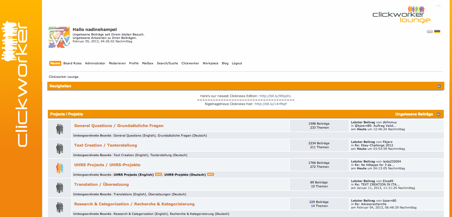The width and height of the screenshot is (452, 217).
Task: Open Board Rules menu item
Action: point(72,63)
